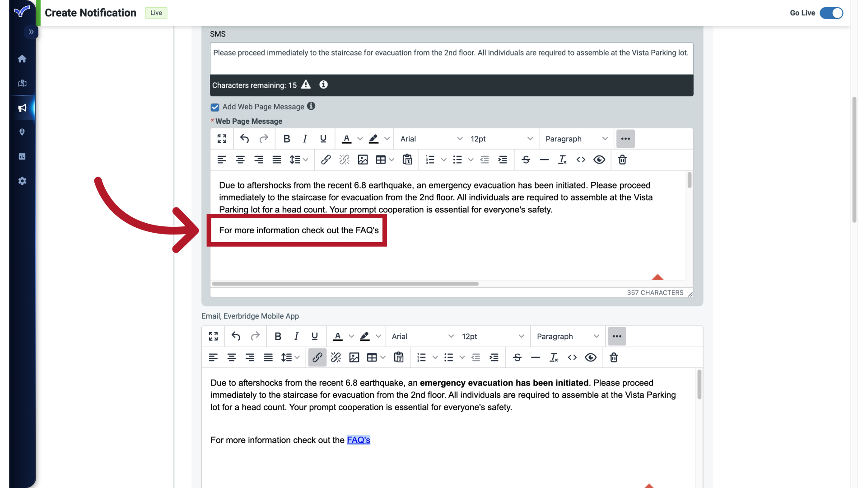Enter fullscreen in Web Page Message editor
The height and width of the screenshot is (488, 867).
222,139
